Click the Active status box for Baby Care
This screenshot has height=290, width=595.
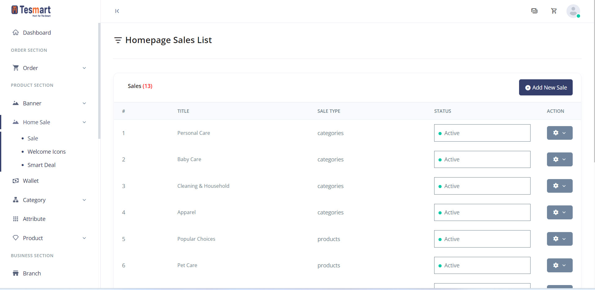point(482,159)
